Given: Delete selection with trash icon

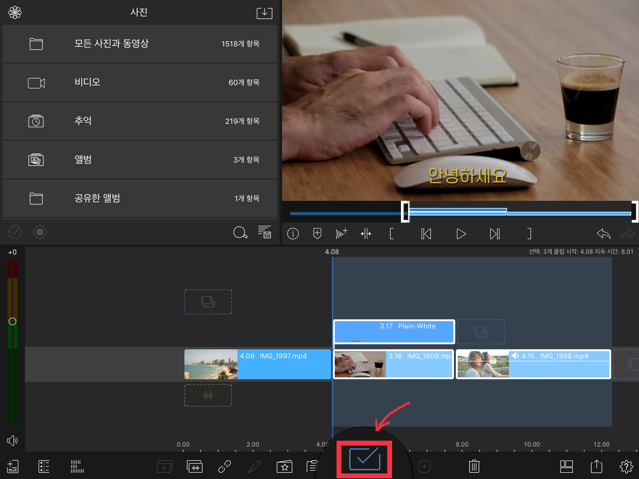Looking at the screenshot, I should coord(474,467).
